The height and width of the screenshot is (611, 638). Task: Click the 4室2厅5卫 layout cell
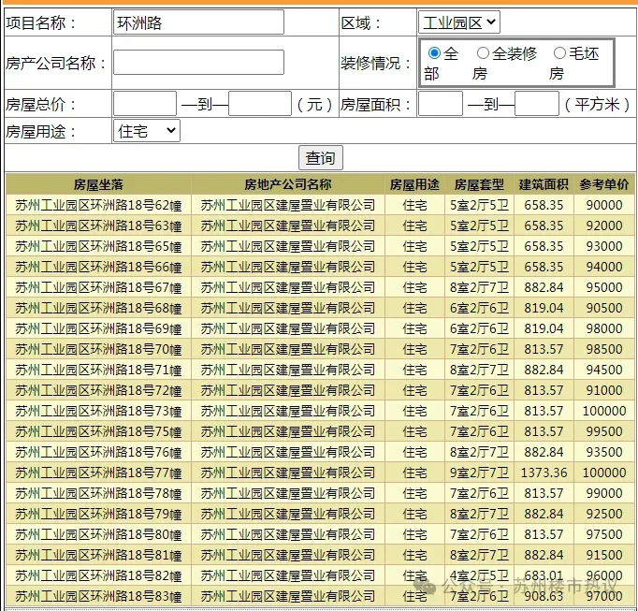[x=479, y=575]
